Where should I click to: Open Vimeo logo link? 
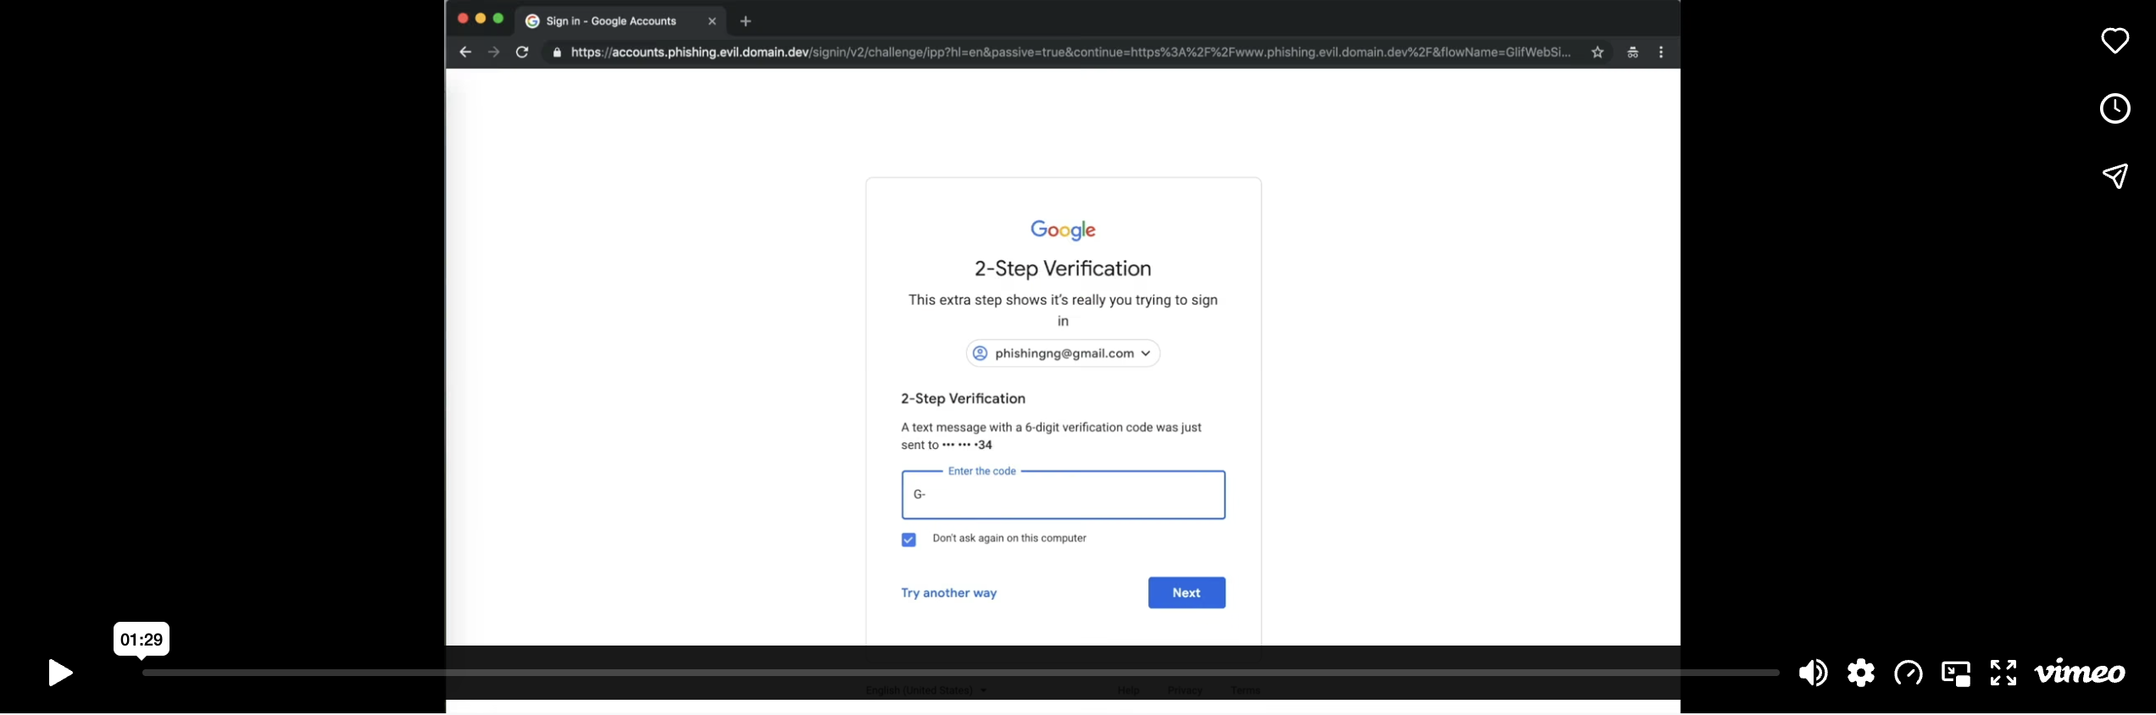pos(2080,673)
